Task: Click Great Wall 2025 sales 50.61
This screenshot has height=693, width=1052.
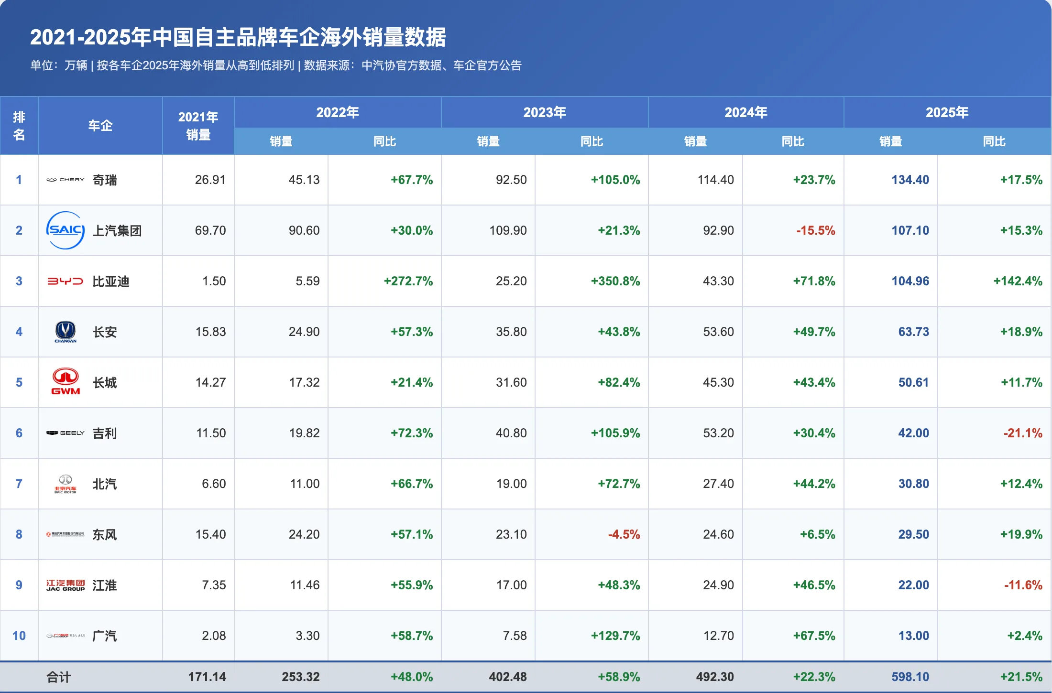Action: tap(914, 382)
